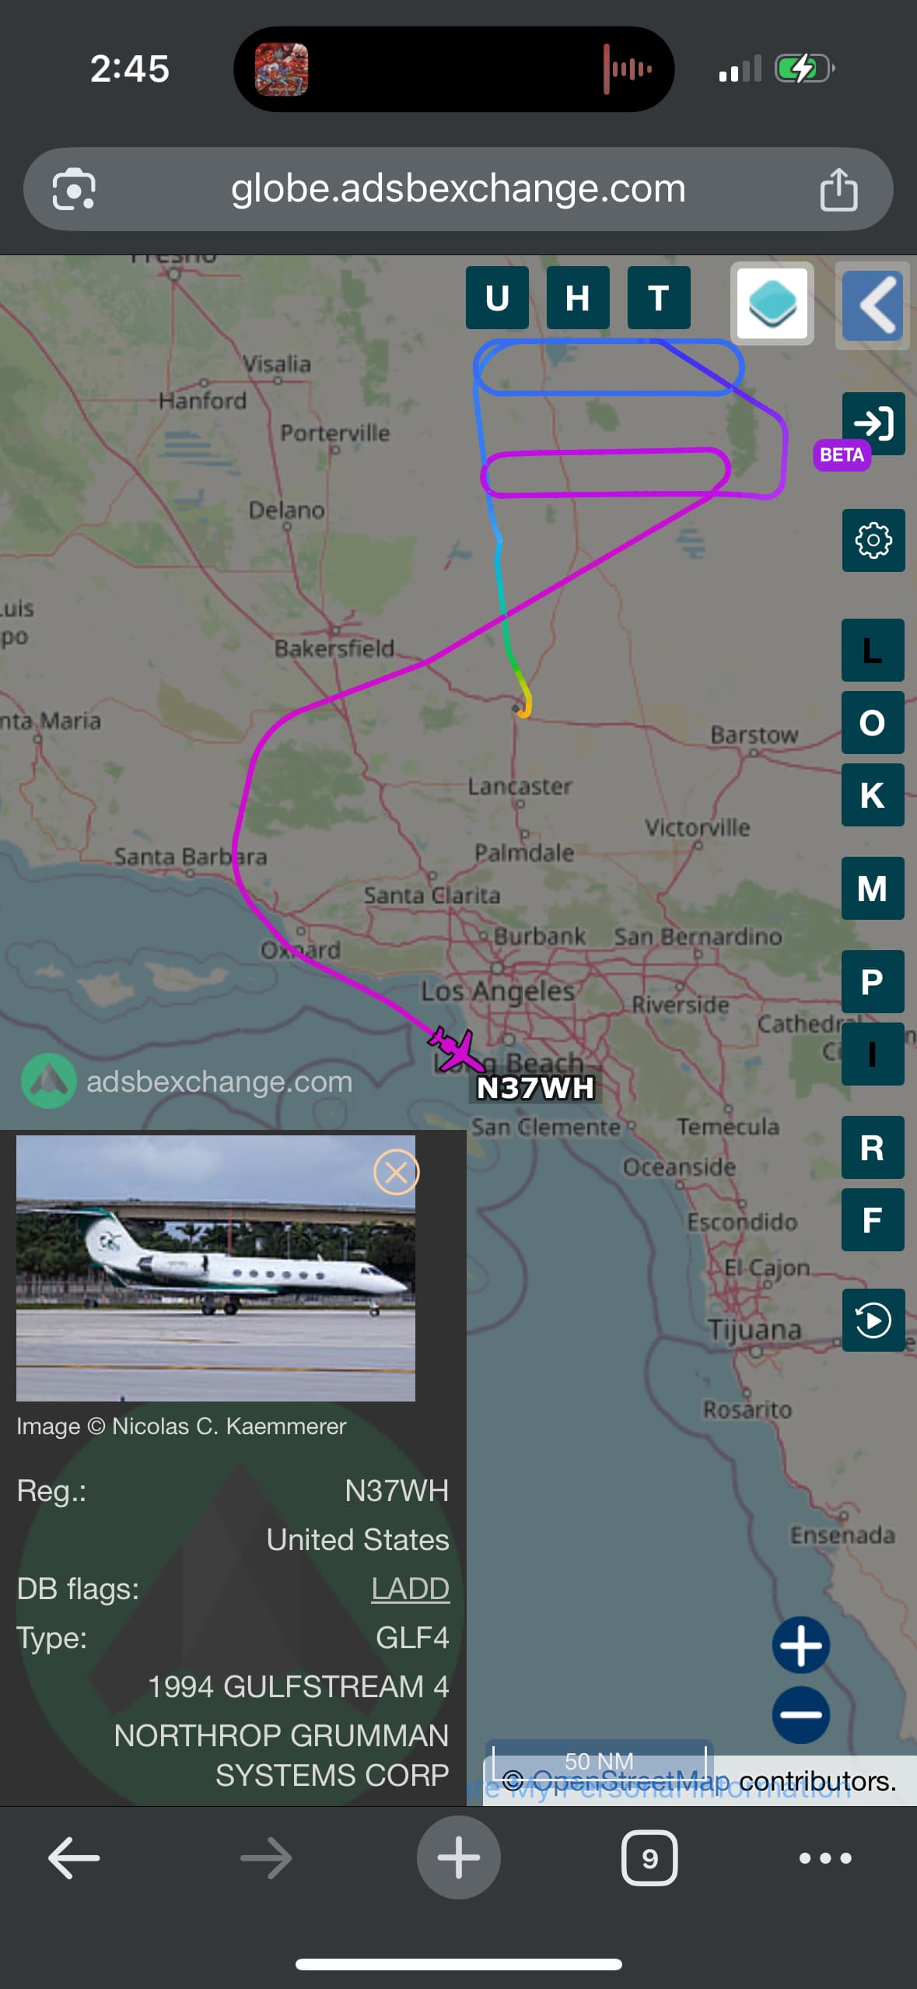Image resolution: width=917 pixels, height=1989 pixels.
Task: Collapse the sidebar with the left chevron
Action: tap(873, 305)
